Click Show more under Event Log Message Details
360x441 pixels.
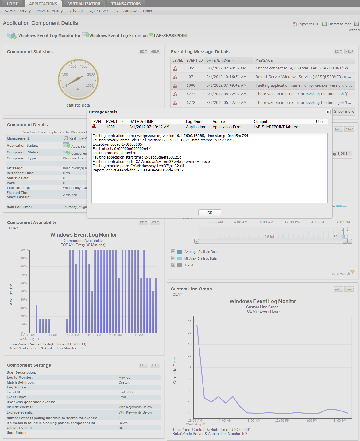(x=343, y=111)
